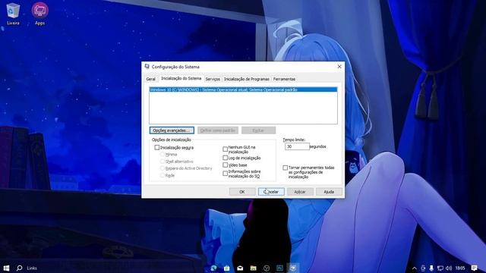Click the System Configuration taskbar icon
The height and width of the screenshot is (273, 486).
(x=293, y=268)
